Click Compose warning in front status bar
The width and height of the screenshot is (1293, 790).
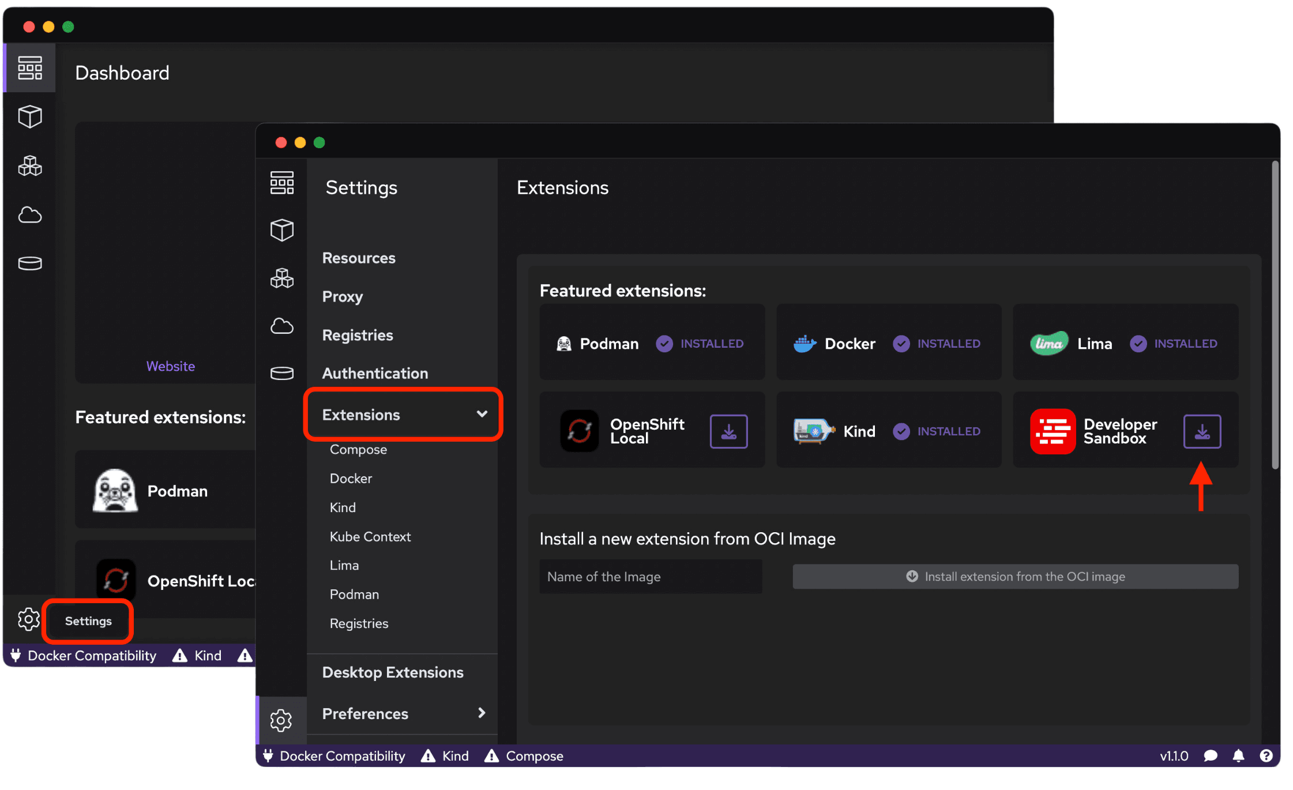click(x=524, y=756)
